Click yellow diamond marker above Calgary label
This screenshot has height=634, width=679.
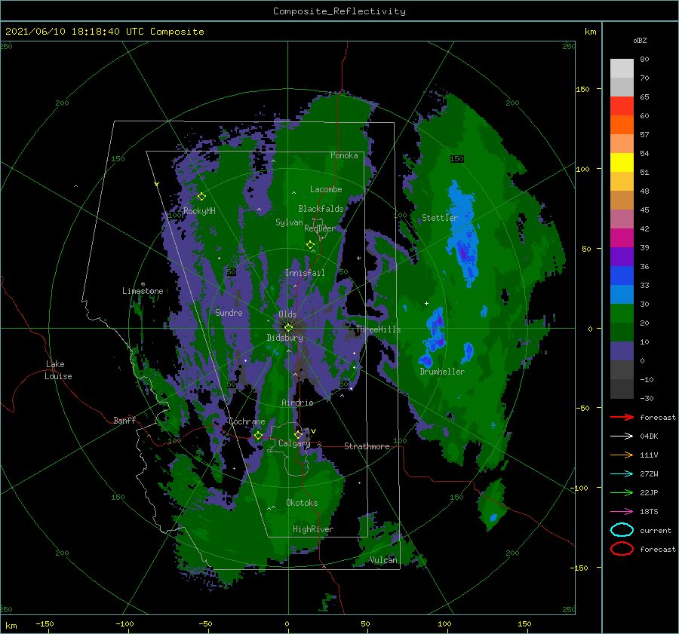tap(298, 434)
